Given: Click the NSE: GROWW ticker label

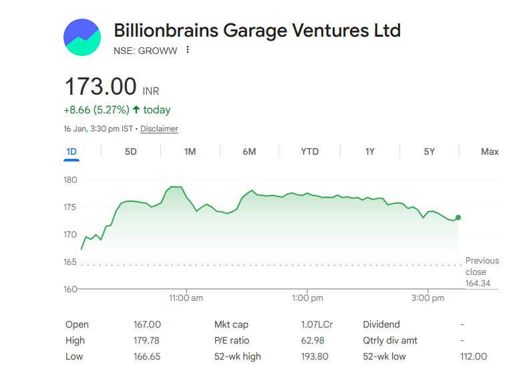Looking at the screenshot, I should [x=146, y=51].
